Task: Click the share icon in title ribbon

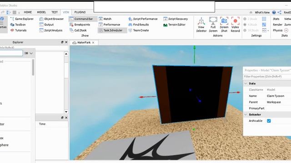Action: [x=280, y=12]
